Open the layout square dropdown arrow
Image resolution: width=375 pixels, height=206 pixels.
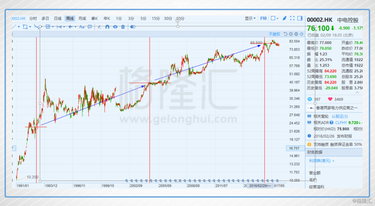click(x=277, y=18)
